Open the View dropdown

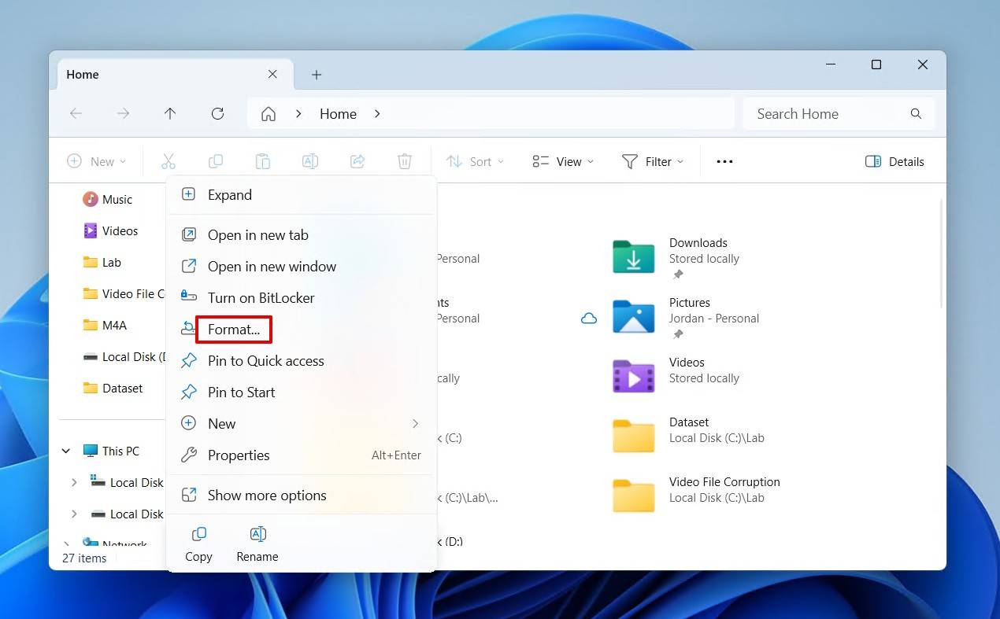[563, 162]
